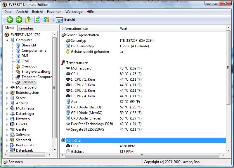Refresh the sensor readings
This screenshot has width=234, height=168.
[x=37, y=20]
